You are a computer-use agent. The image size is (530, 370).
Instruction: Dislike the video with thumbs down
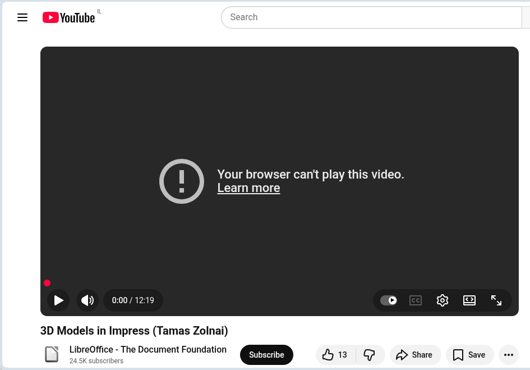pos(370,355)
